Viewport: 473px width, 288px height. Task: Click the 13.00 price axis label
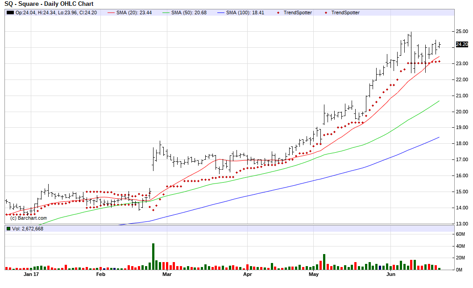tap(462, 224)
